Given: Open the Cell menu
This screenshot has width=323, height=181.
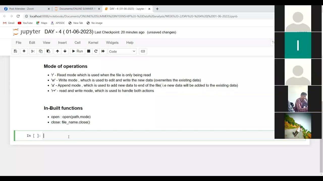Looking at the screenshot, I should (77, 42).
